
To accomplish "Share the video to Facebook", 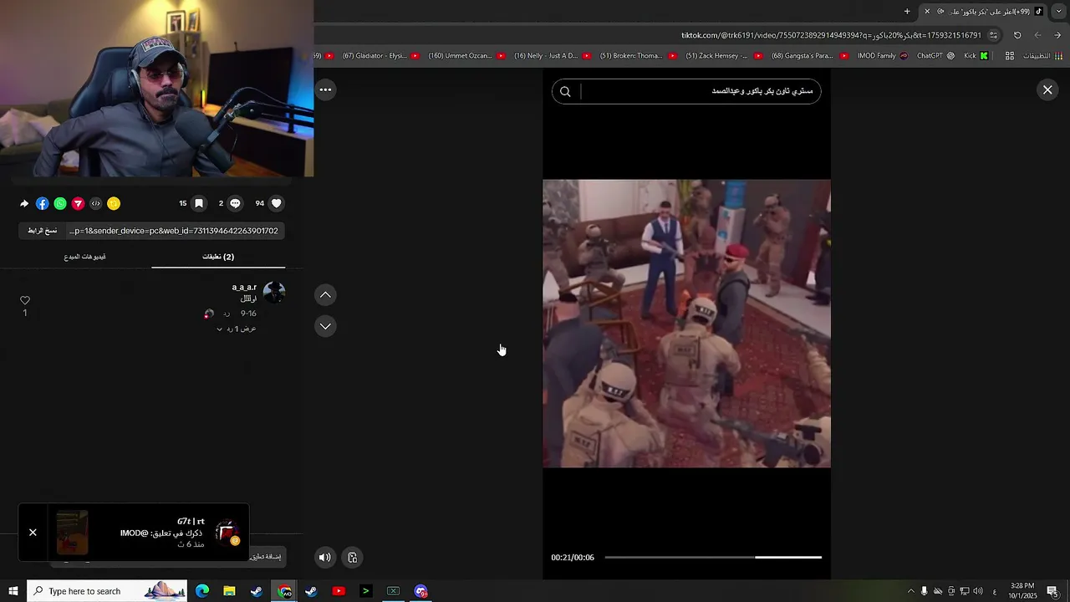I will [43, 203].
